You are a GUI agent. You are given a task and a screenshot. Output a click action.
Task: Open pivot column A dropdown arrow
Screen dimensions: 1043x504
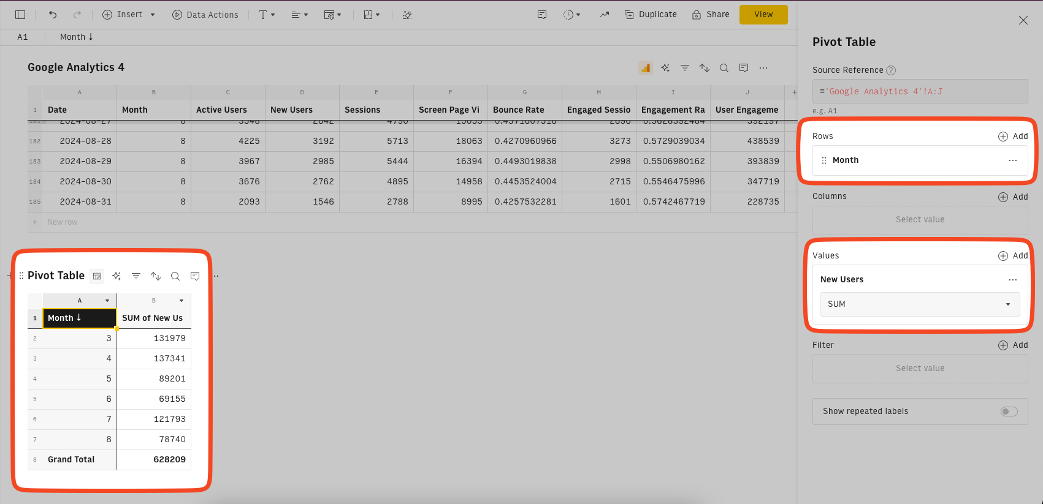107,301
